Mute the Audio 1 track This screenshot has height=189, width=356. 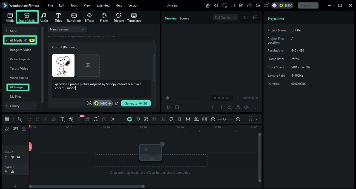pos(12,172)
